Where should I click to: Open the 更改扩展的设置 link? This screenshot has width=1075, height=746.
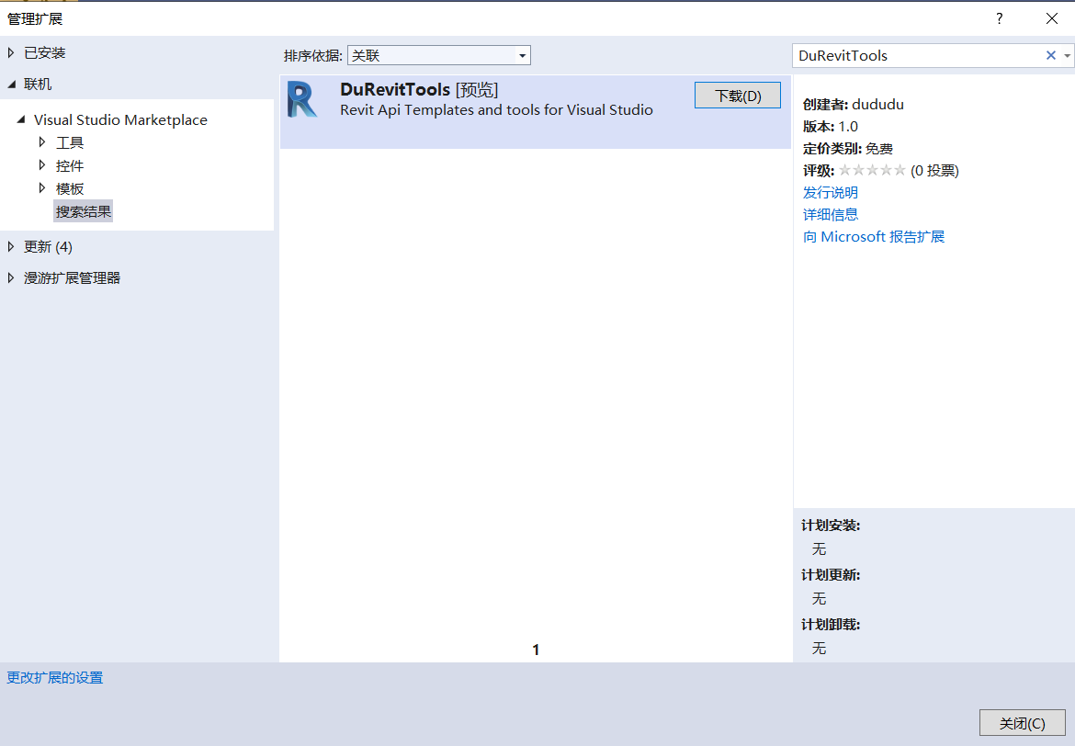[55, 677]
